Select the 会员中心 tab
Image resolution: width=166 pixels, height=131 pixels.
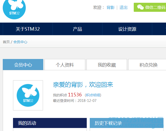click(x=23, y=64)
